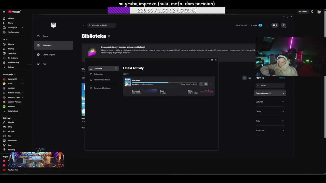
Task: Expand the Ty section
Action: (x=5, y=40)
